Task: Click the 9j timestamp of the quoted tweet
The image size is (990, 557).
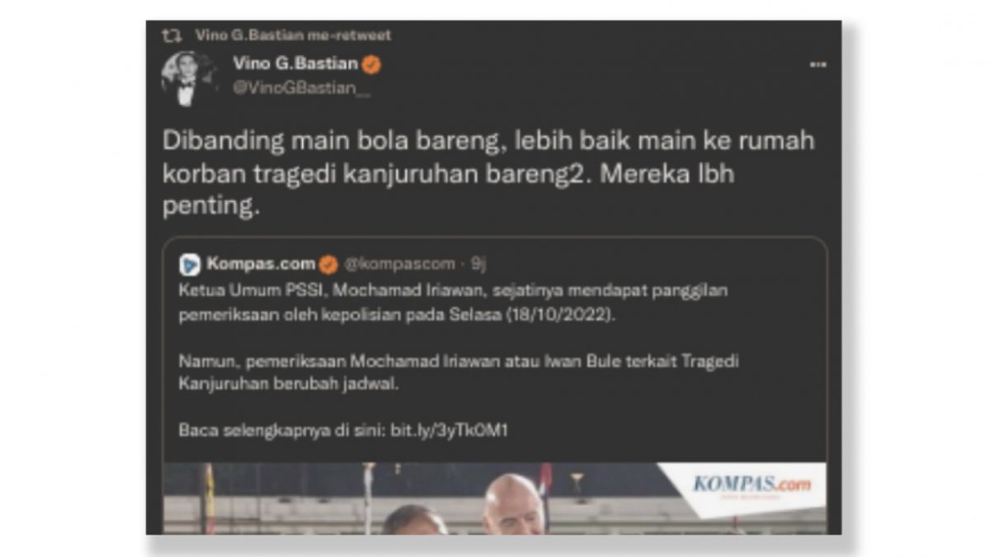Action: coord(478,264)
